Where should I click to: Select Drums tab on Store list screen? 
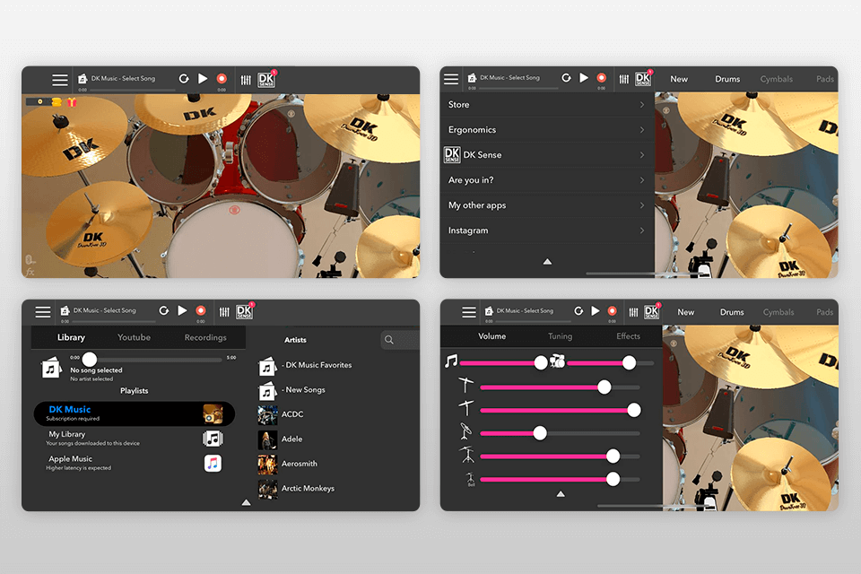pyautogui.click(x=727, y=79)
